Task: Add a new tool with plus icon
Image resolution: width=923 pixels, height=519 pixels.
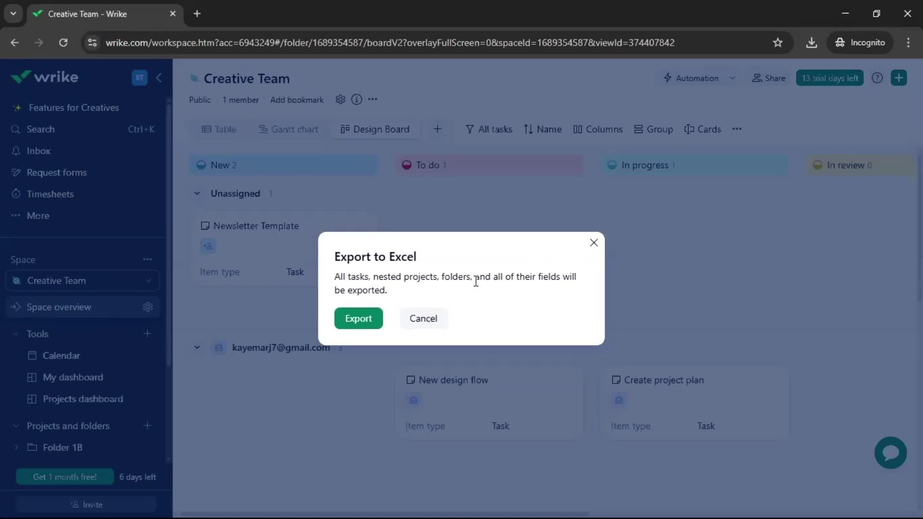Action: point(148,334)
